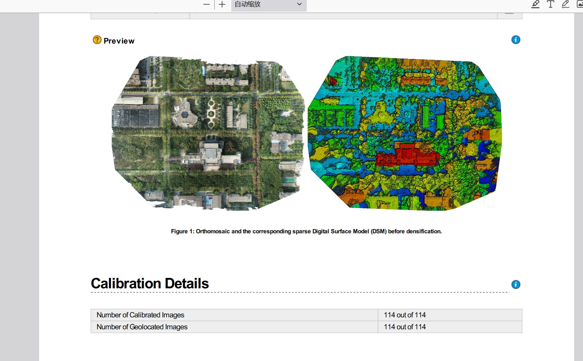Image resolution: width=583 pixels, height=361 pixels.
Task: Click the Figure 1 caption text
Action: [306, 232]
